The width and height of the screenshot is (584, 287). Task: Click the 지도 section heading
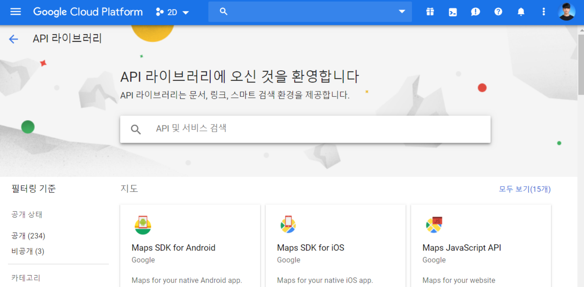click(129, 188)
